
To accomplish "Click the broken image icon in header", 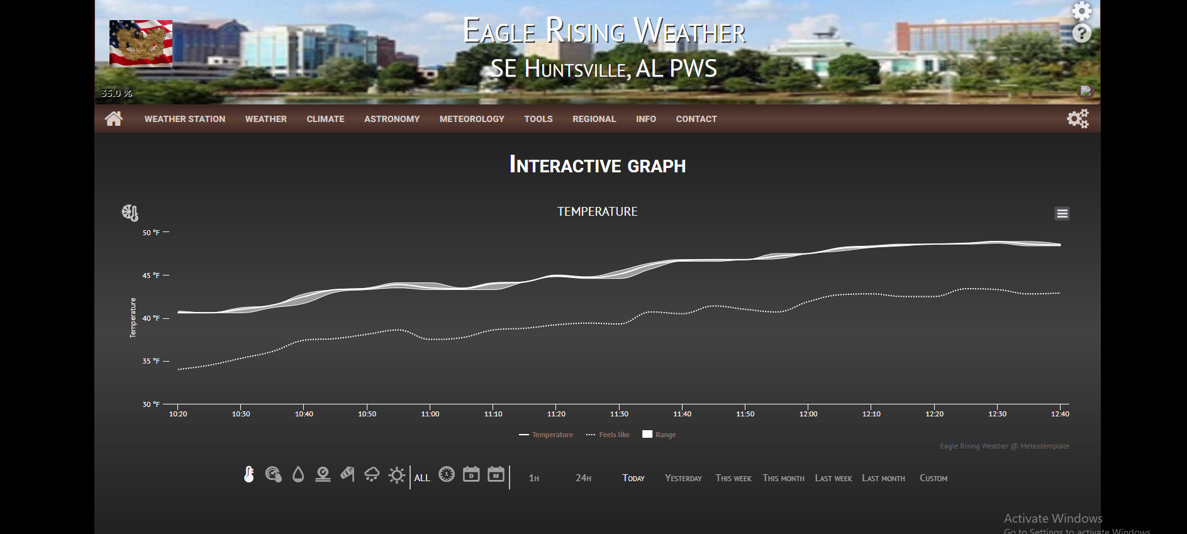I will (1086, 91).
